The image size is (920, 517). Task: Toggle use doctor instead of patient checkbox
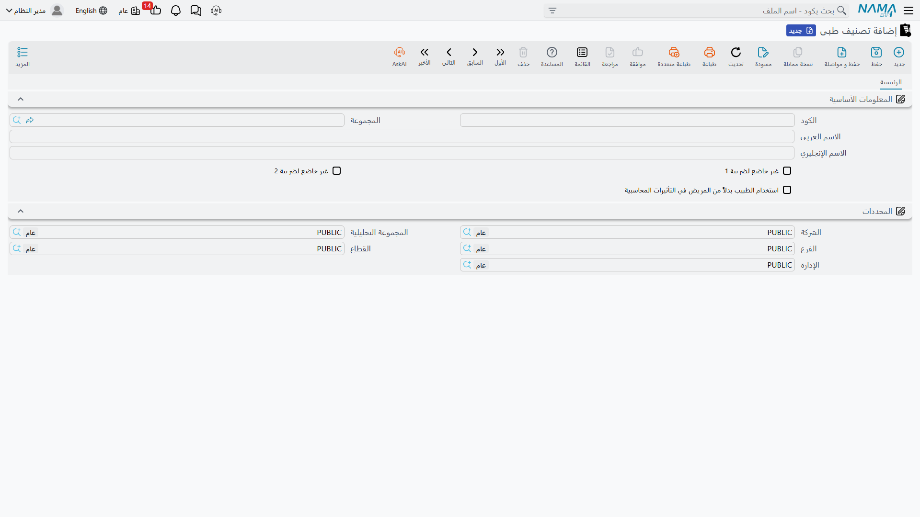click(787, 190)
